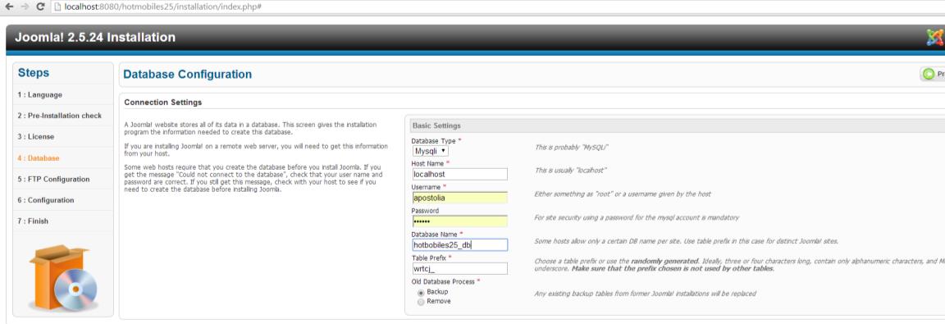
Task: Focus the Password input field
Action: [x=460, y=221]
